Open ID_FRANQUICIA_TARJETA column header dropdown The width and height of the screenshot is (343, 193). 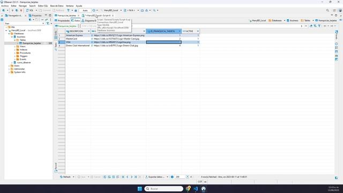point(180,31)
